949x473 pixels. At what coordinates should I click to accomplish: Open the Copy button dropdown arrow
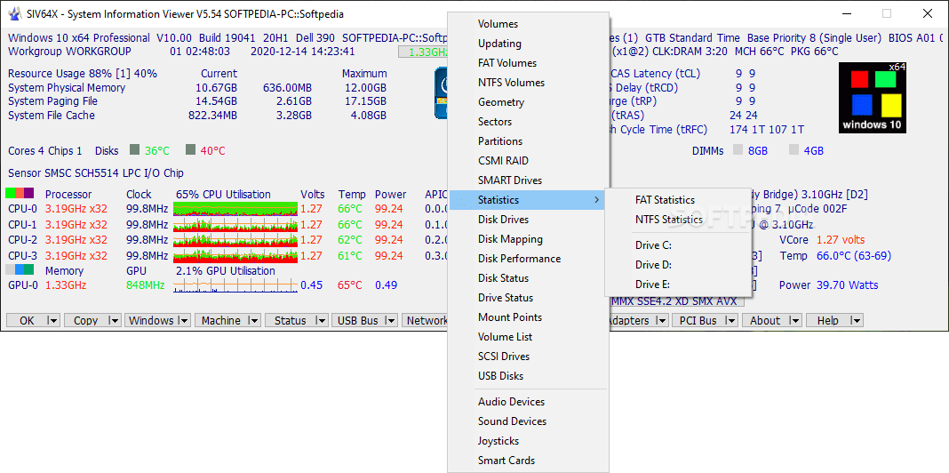point(115,321)
